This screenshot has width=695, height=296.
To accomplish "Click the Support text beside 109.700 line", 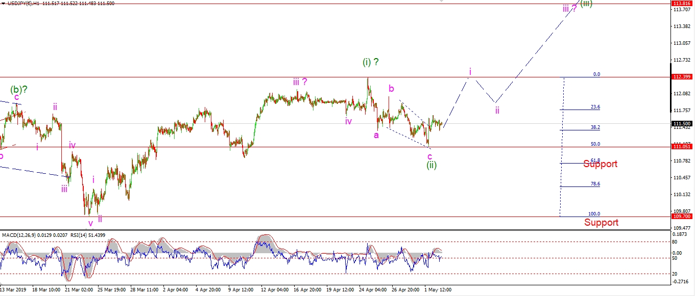I will pyautogui.click(x=601, y=223).
